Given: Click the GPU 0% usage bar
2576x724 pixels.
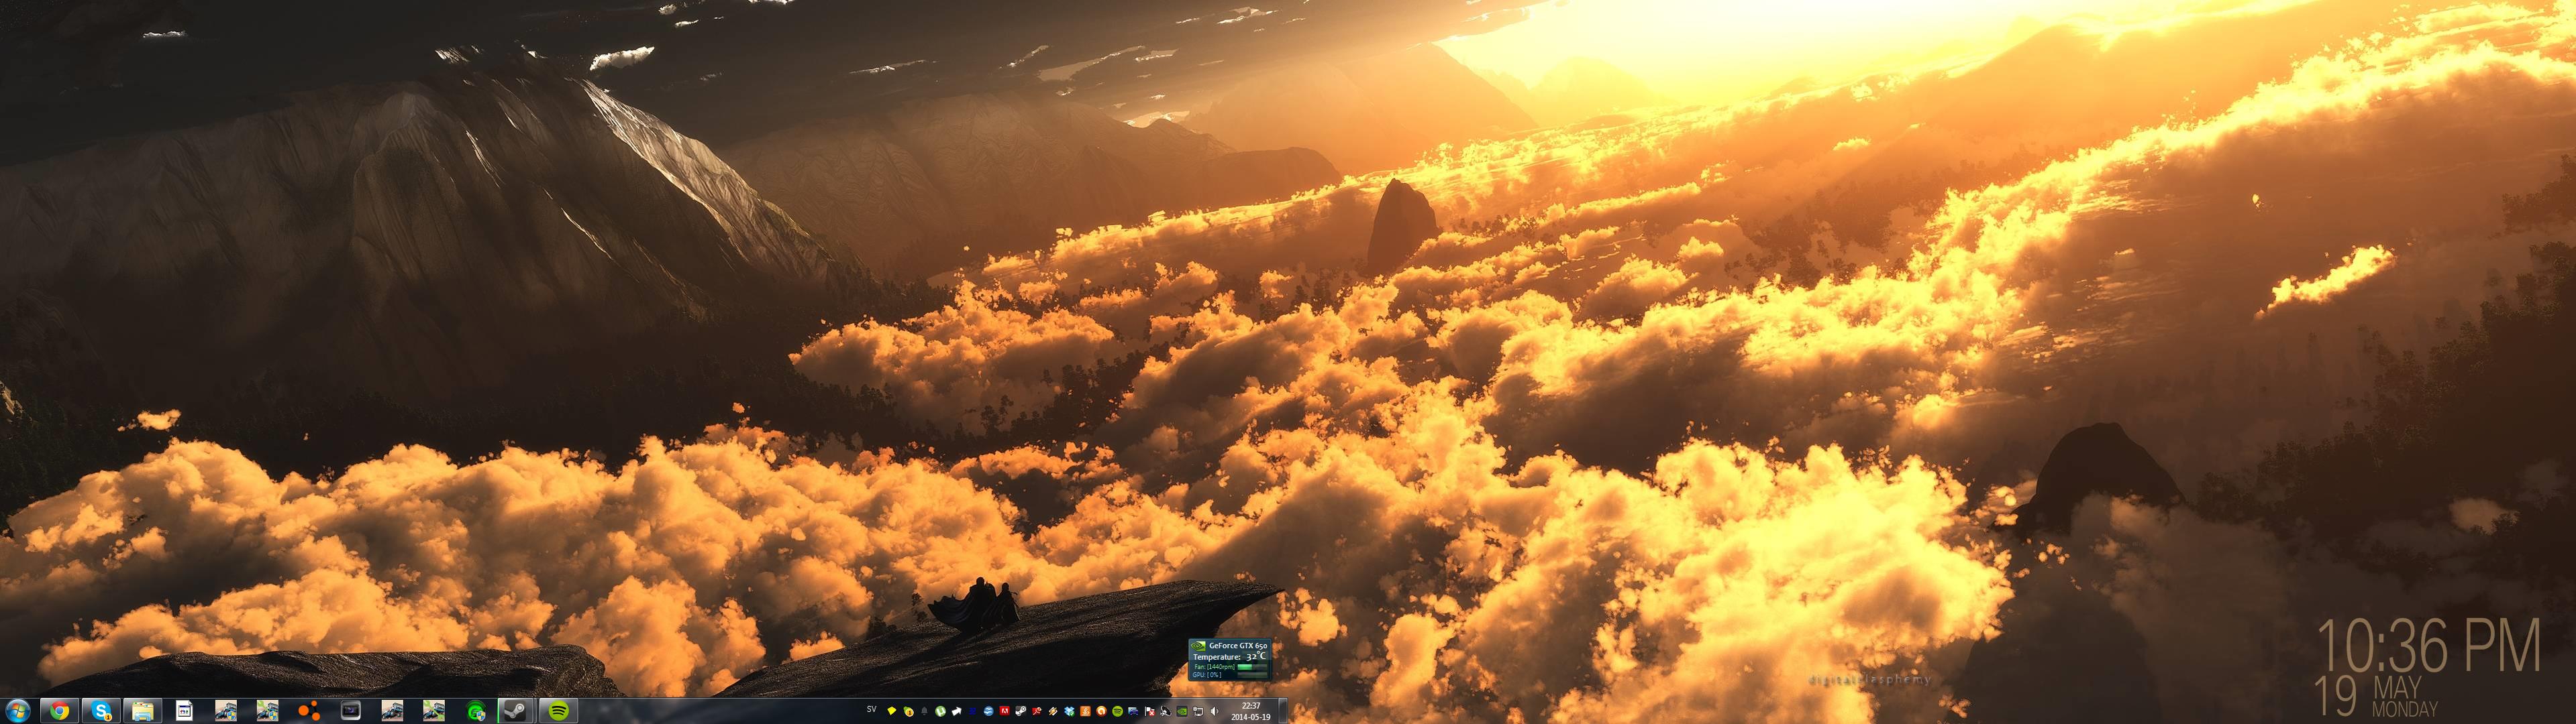Looking at the screenshot, I should point(1253,675).
